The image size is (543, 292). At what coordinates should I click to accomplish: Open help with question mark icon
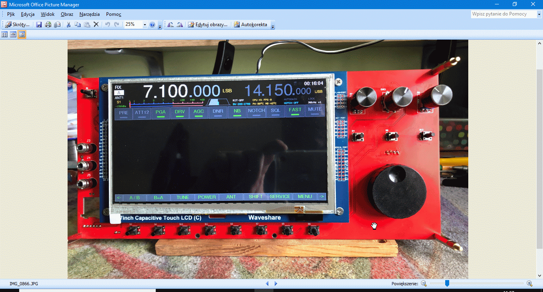pyautogui.click(x=152, y=25)
